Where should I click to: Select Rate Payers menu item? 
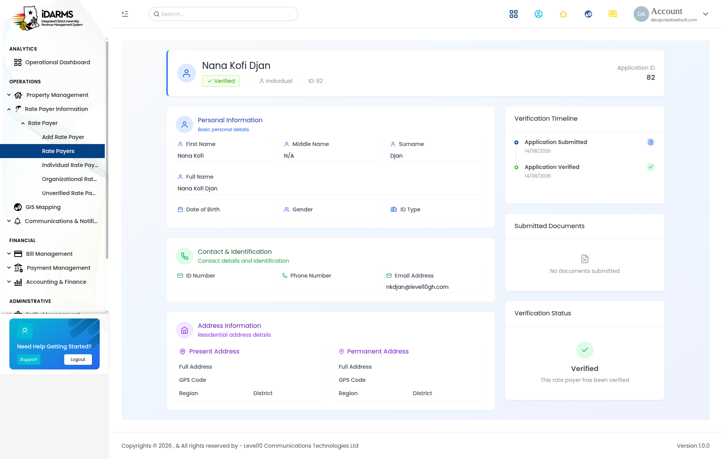[x=53, y=151]
